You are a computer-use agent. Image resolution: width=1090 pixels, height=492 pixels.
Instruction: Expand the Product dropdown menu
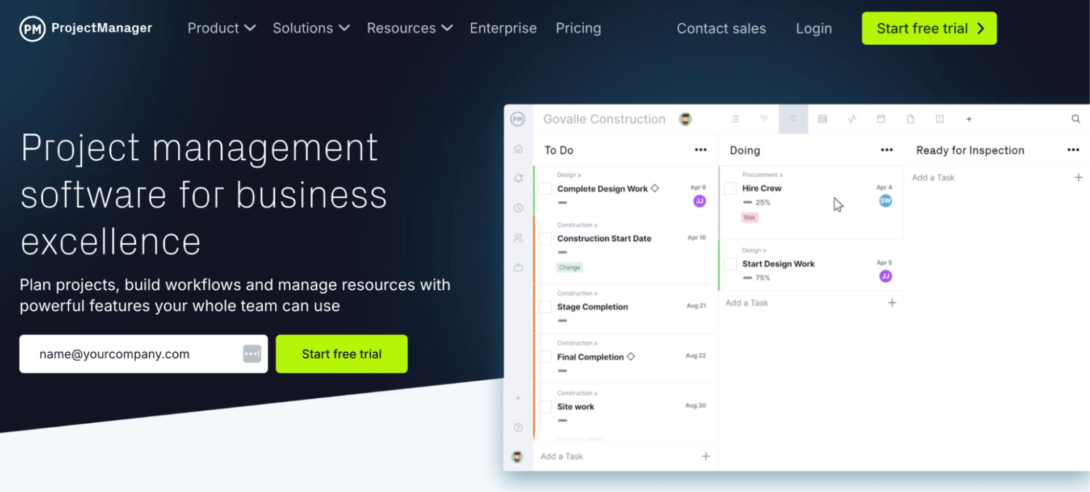tap(221, 28)
